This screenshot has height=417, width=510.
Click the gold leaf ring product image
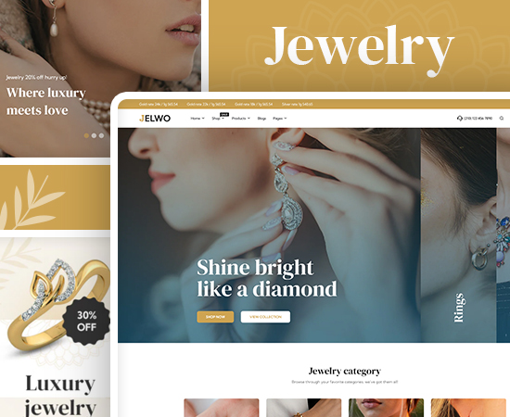(x=56, y=306)
